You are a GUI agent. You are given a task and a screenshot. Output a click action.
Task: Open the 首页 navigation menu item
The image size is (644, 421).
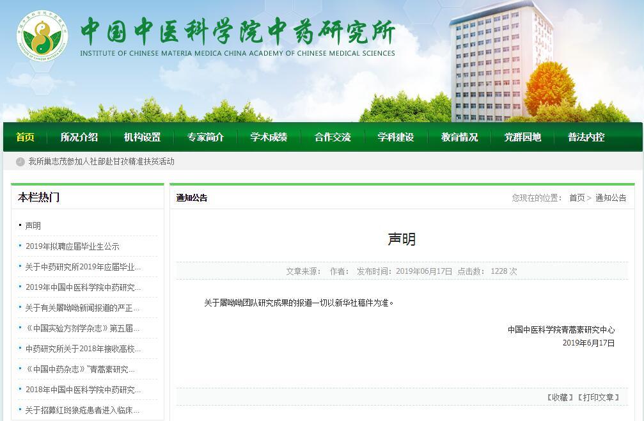click(x=25, y=137)
